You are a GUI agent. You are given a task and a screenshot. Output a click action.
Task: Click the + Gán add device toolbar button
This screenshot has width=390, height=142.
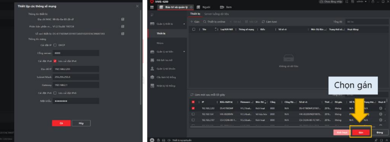pos(195,22)
